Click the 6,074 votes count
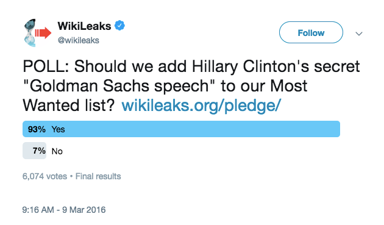 pos(44,176)
